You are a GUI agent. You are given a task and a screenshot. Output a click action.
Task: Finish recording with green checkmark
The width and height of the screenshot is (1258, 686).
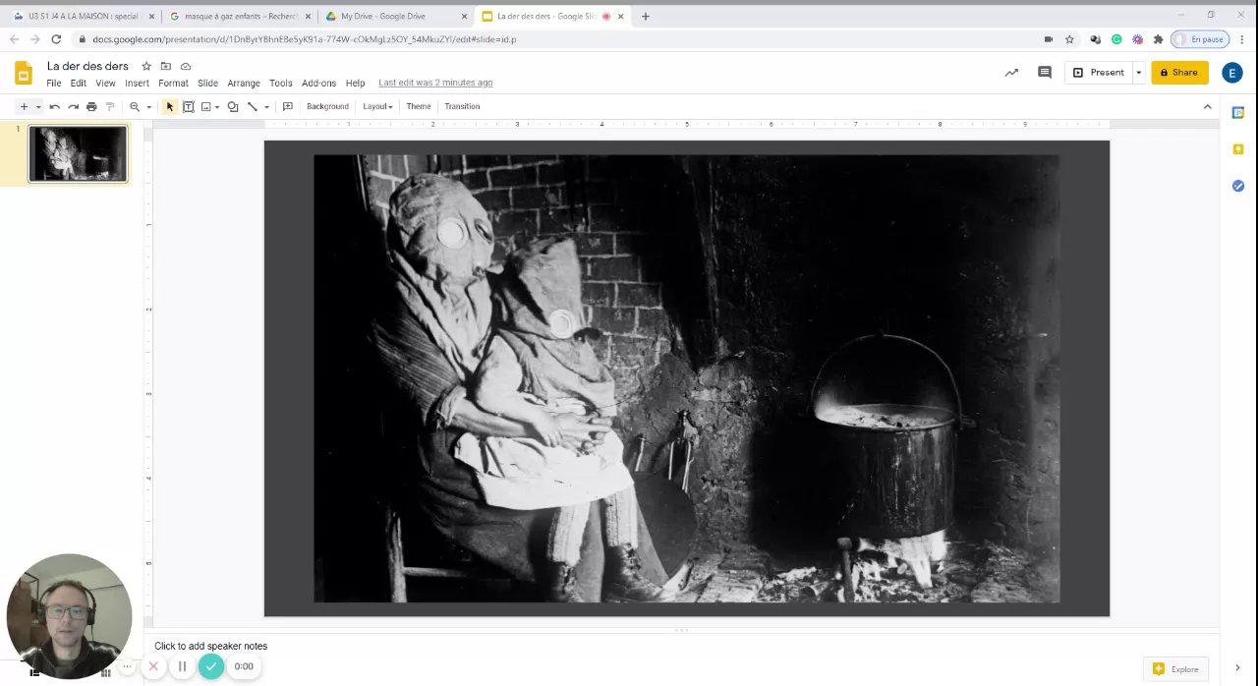pyautogui.click(x=210, y=666)
